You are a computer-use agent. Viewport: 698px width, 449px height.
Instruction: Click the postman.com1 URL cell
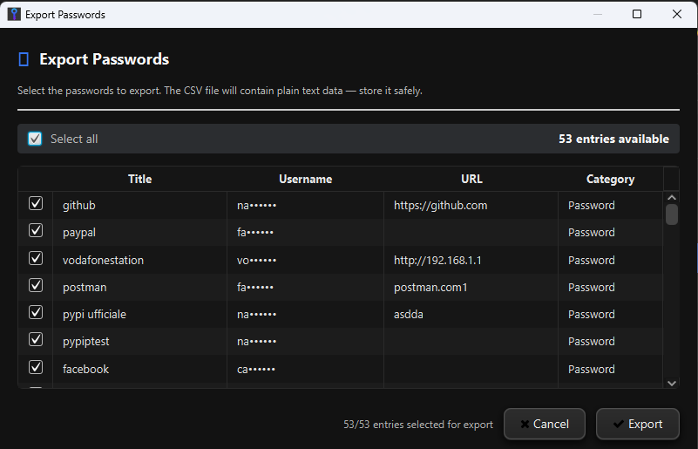[471, 288]
